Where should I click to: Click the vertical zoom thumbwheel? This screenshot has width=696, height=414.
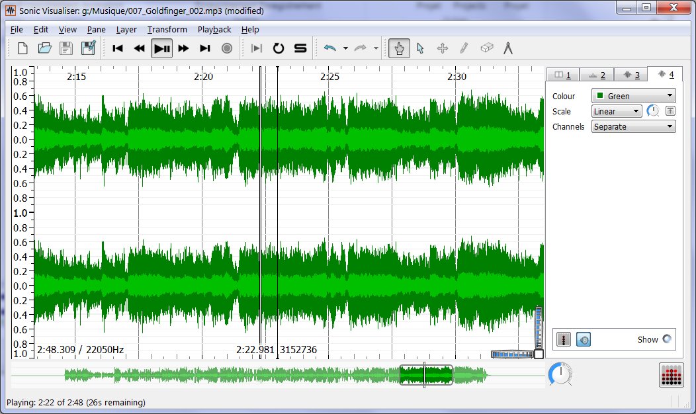pyautogui.click(x=539, y=327)
